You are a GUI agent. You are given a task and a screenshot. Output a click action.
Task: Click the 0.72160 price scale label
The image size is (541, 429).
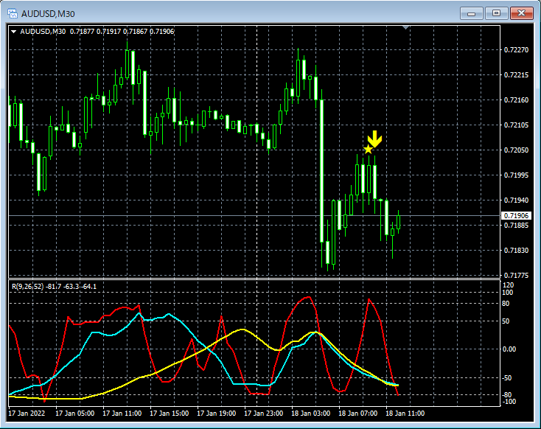pyautogui.click(x=516, y=100)
